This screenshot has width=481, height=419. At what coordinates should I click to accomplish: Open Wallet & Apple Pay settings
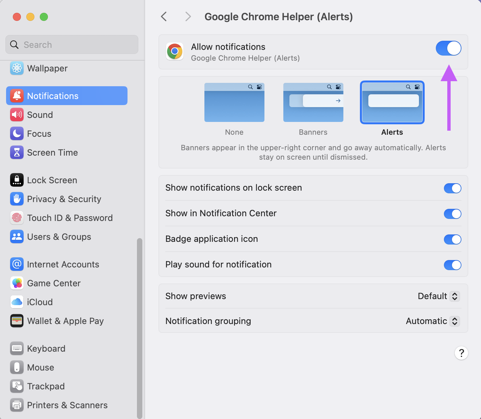pyautogui.click(x=67, y=321)
